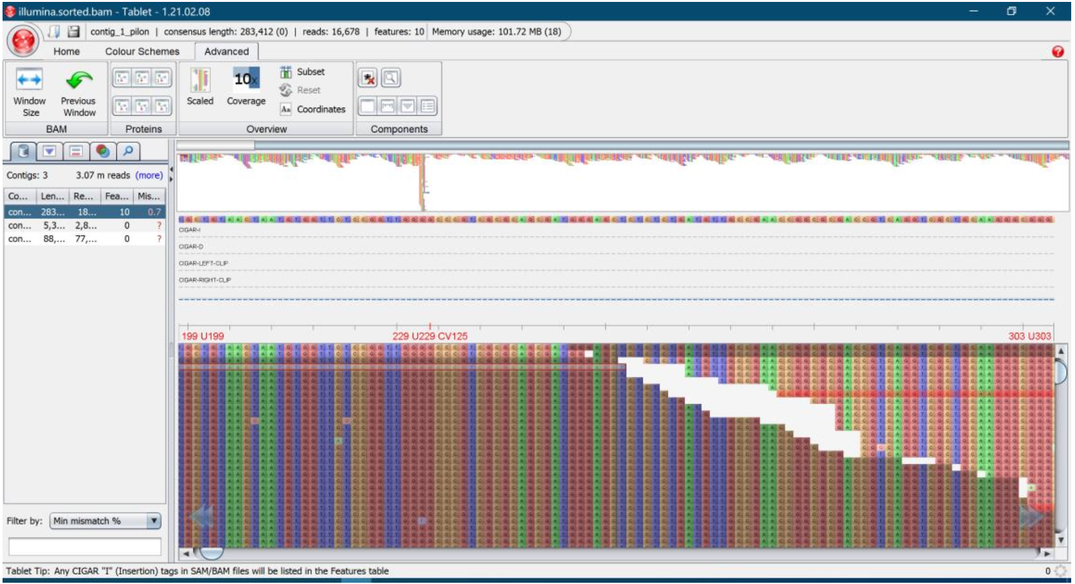Toggle Coordinates overview option
This screenshot has width=1075, height=584.
tap(313, 109)
